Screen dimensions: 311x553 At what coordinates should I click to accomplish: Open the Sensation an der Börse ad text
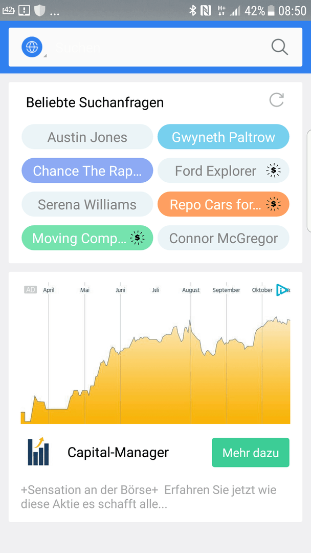click(x=149, y=497)
